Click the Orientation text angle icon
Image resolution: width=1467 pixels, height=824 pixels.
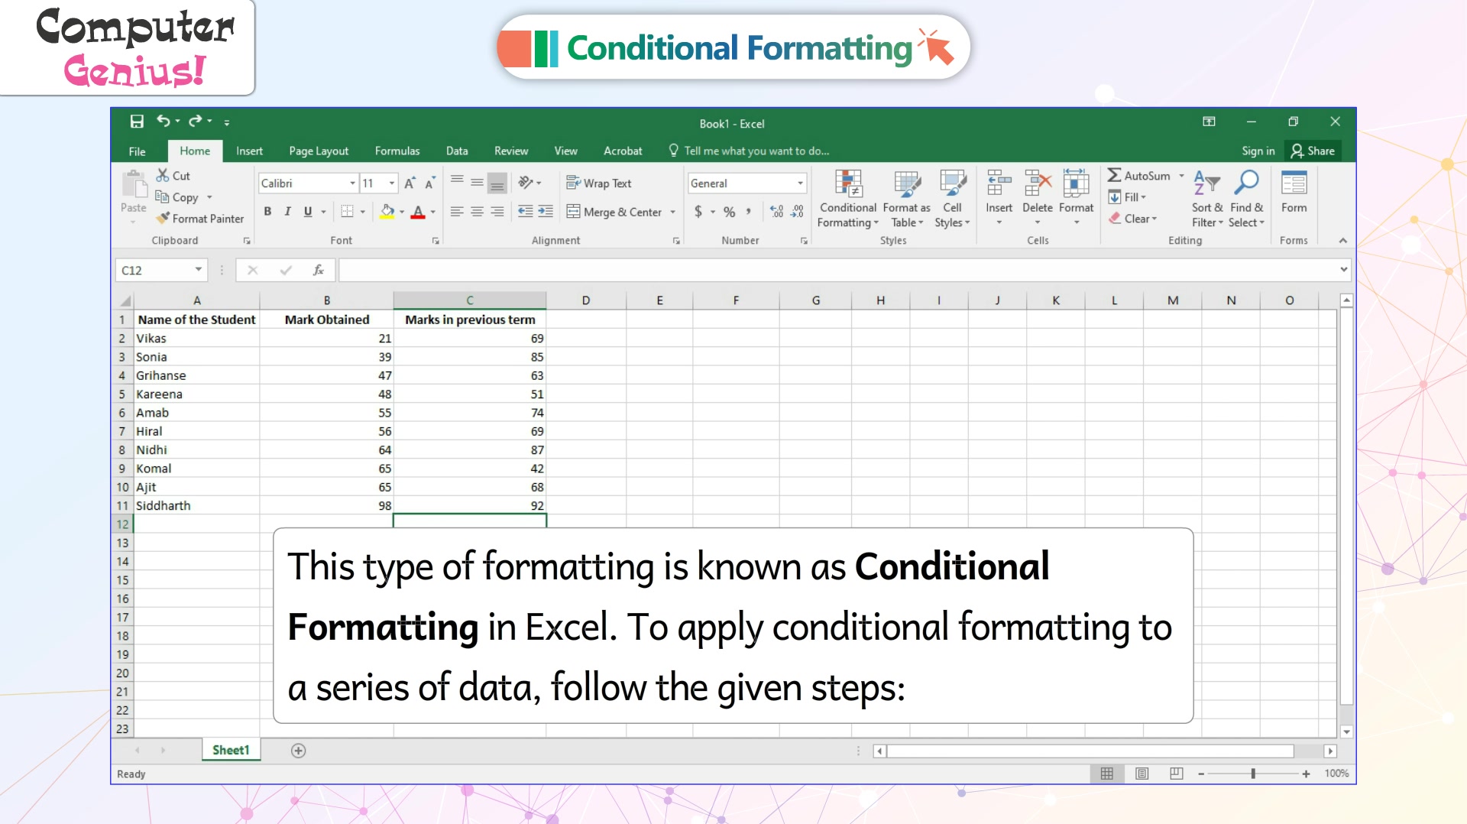526,183
